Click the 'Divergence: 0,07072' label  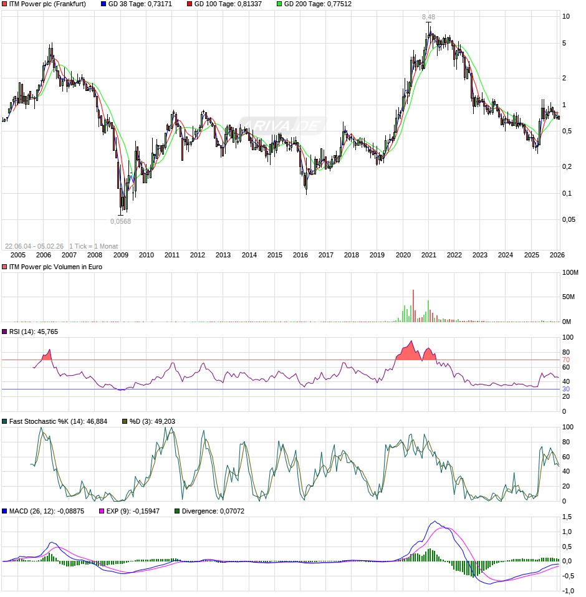tap(213, 512)
